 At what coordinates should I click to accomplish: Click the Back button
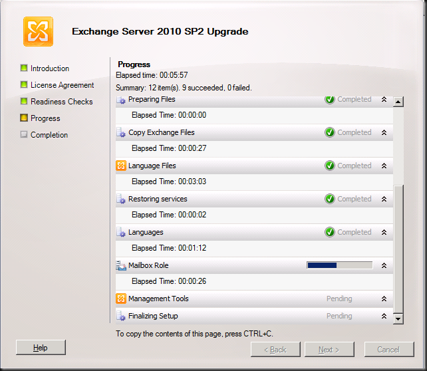275,350
